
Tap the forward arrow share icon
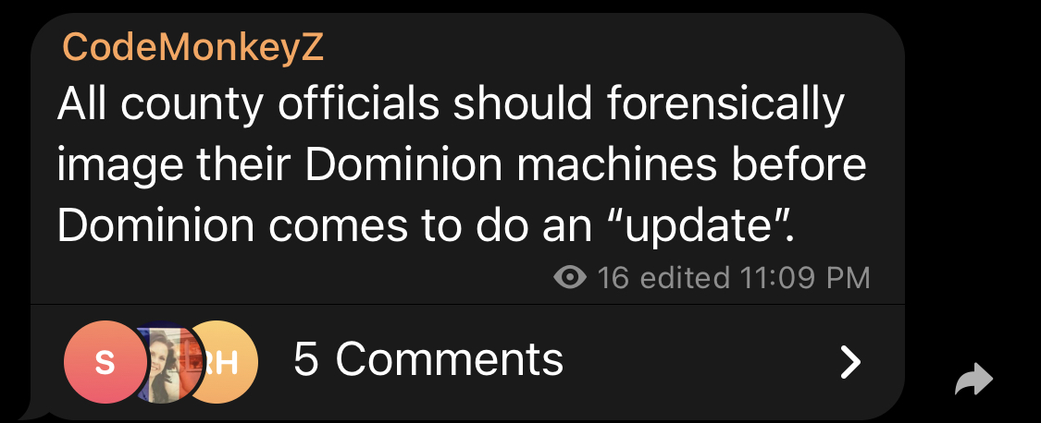pos(973,380)
